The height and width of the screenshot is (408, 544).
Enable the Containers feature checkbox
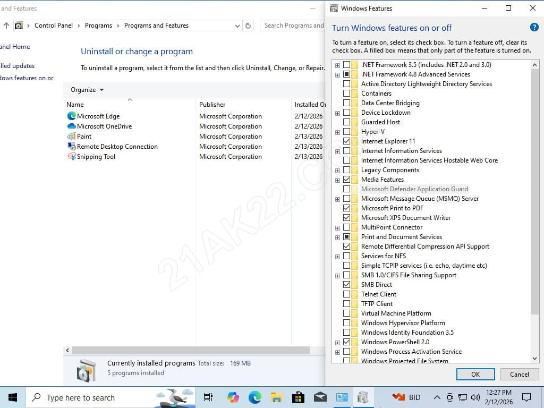pyautogui.click(x=346, y=93)
